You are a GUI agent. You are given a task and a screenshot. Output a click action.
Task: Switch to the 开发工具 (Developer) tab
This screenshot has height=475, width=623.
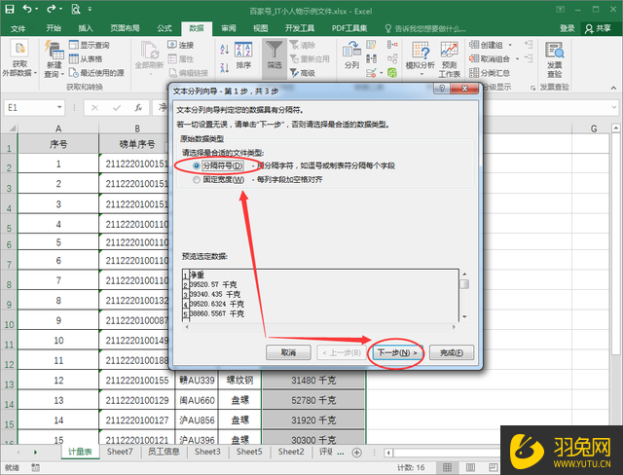[300, 28]
